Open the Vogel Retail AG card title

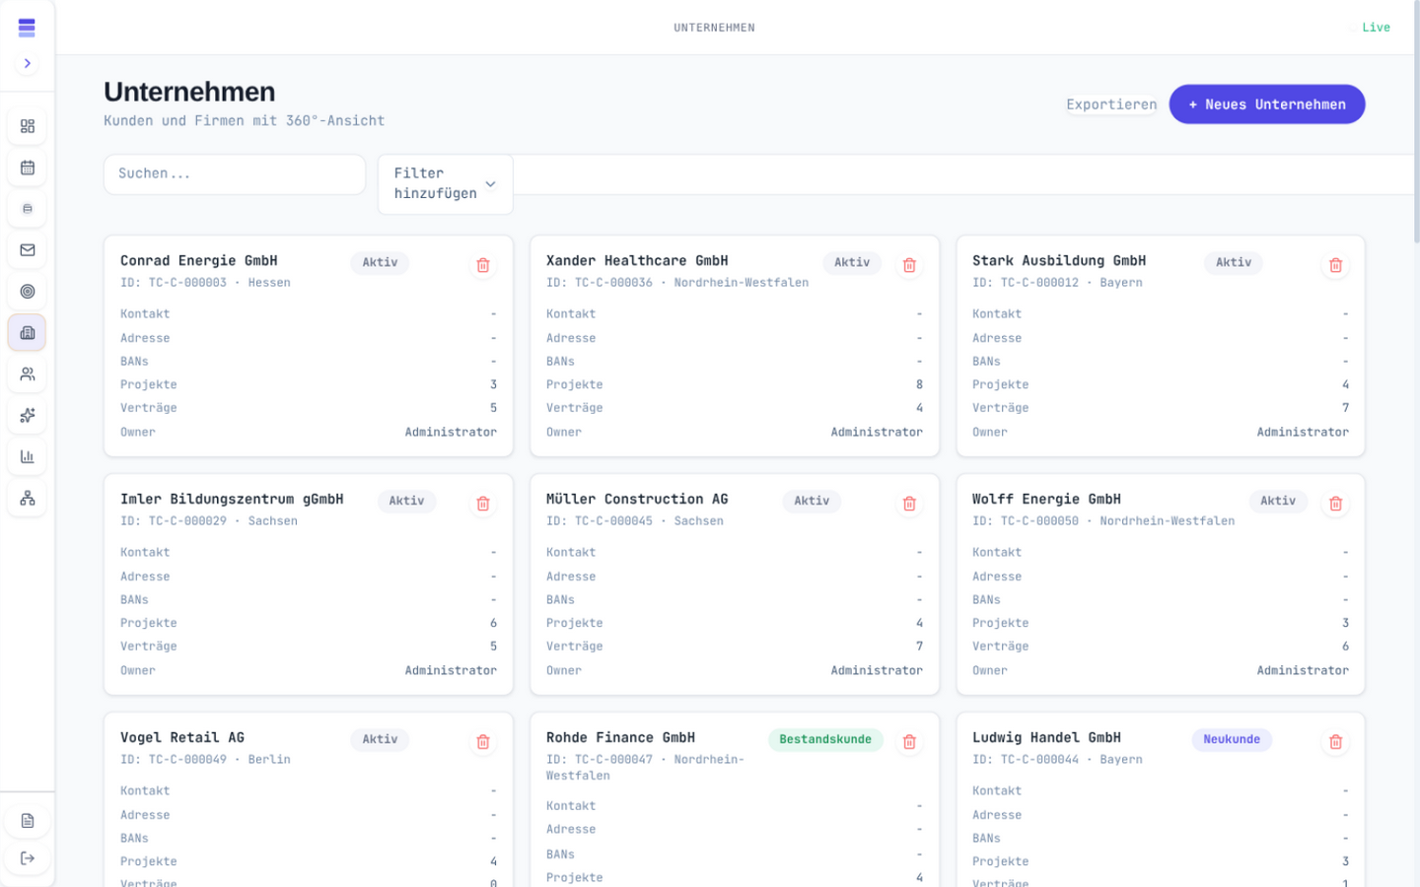[x=182, y=738]
